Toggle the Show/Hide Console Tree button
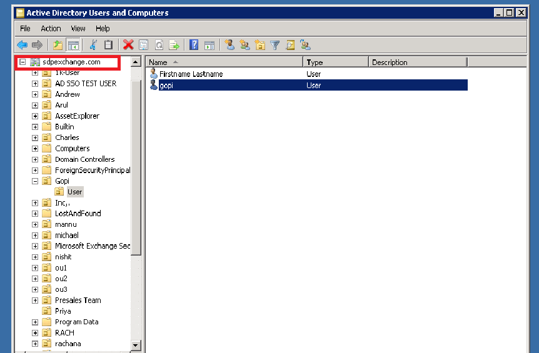 pyautogui.click(x=73, y=45)
